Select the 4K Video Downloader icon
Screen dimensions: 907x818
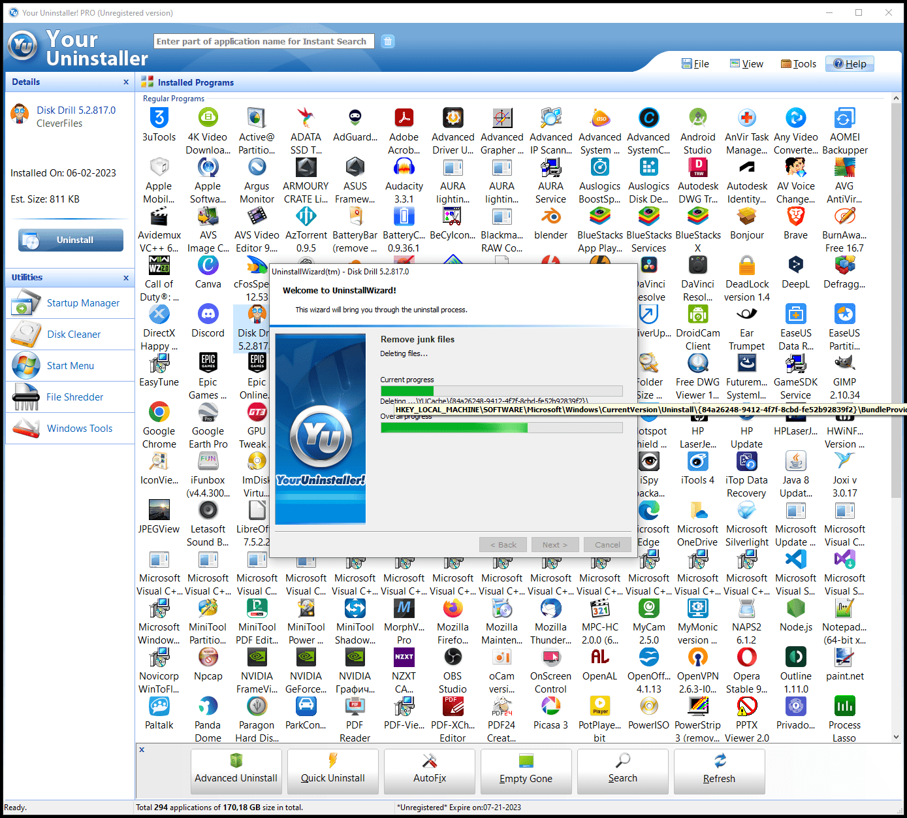coord(208,118)
